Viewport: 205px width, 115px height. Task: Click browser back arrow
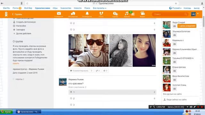[x=2, y=4]
